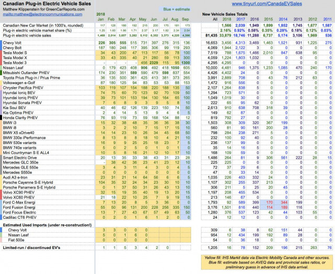Viewport: 335px width, 274px height.
Task: Select 2018 plug-in sales total 33,879
Action: tap(225, 35)
